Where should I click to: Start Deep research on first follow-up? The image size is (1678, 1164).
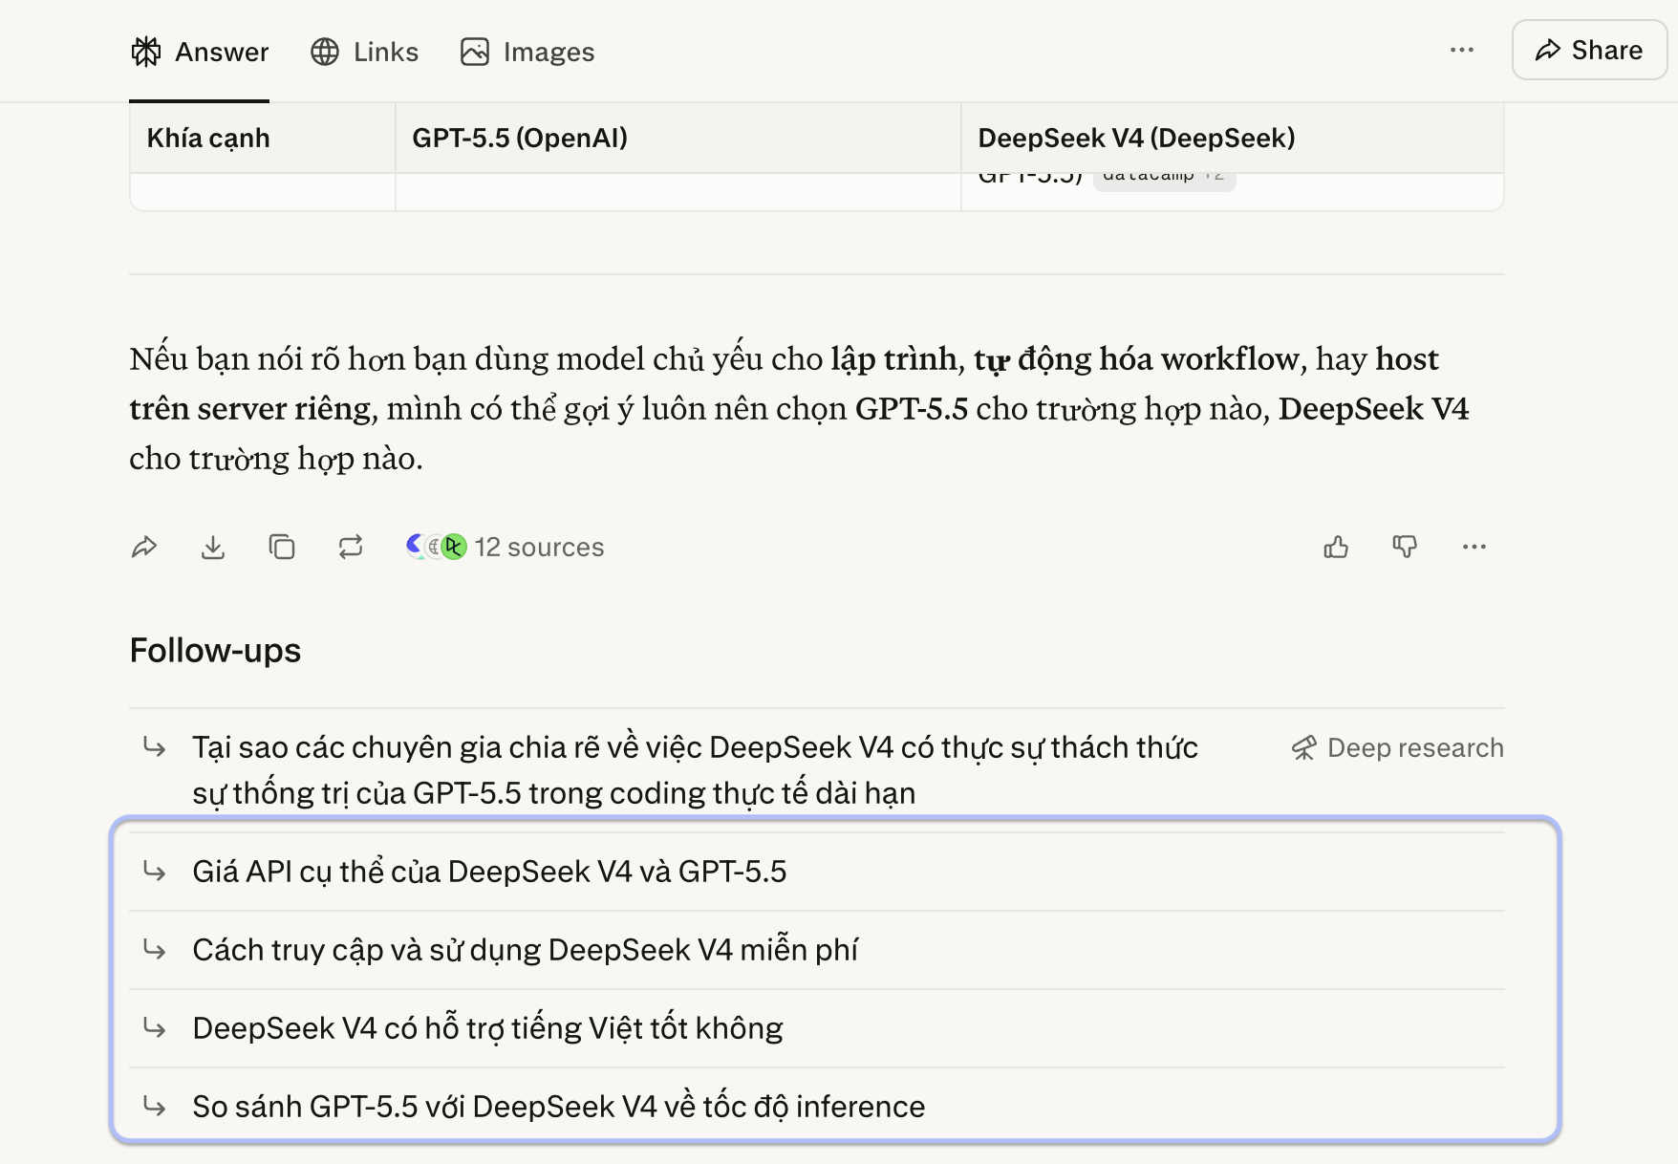[1397, 747]
